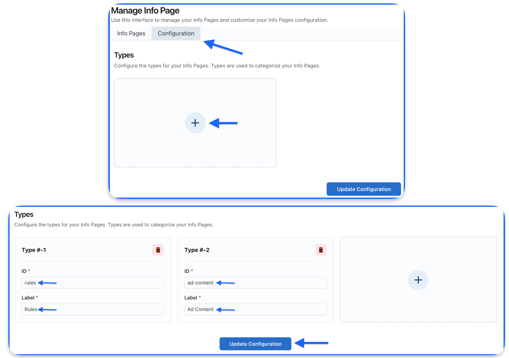Click the ID label in Type #-1 card
The height and width of the screenshot is (358, 509).
(x=24, y=271)
